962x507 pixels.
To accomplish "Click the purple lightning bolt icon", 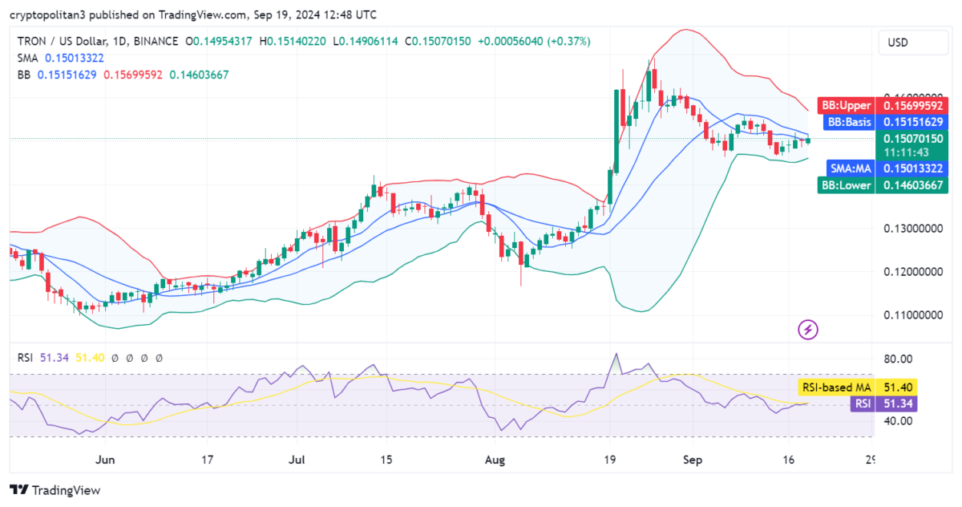I will (x=808, y=329).
